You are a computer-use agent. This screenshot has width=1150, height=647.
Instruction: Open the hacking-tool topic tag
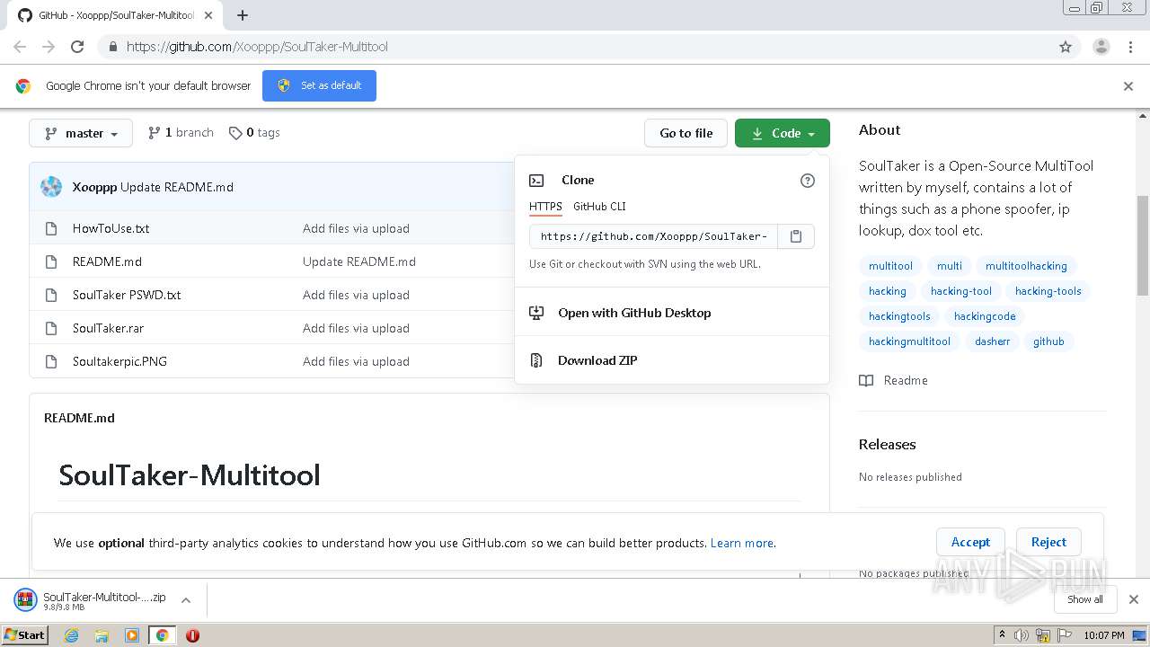[x=961, y=291]
